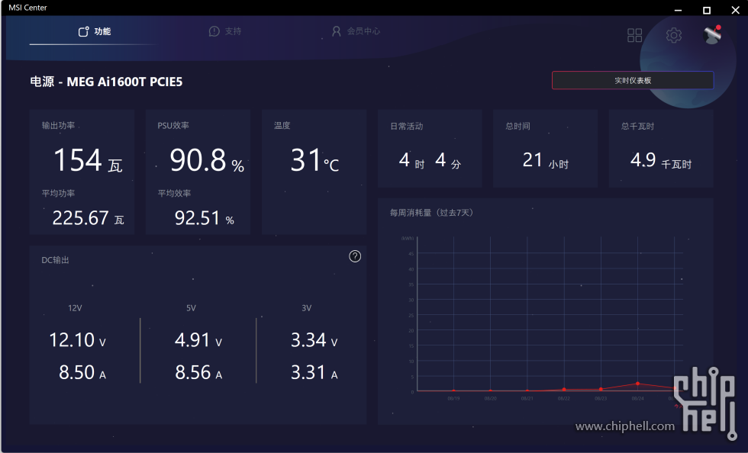Click the 5V rail label
This screenshot has width=748, height=453.
[x=191, y=308]
